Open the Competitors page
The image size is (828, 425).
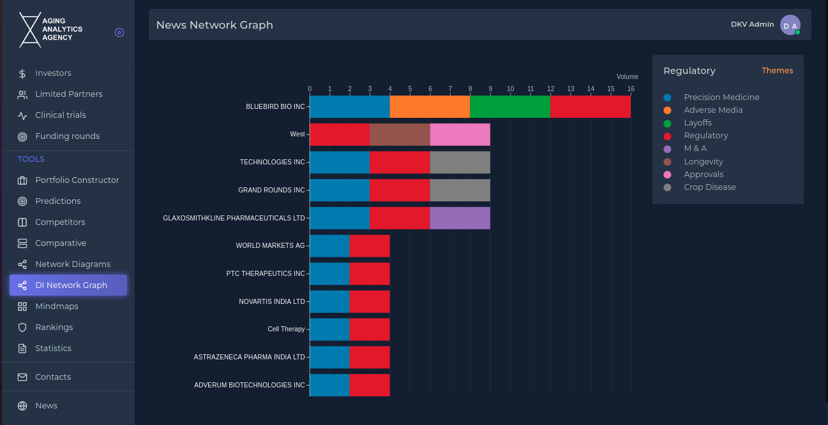pos(60,222)
